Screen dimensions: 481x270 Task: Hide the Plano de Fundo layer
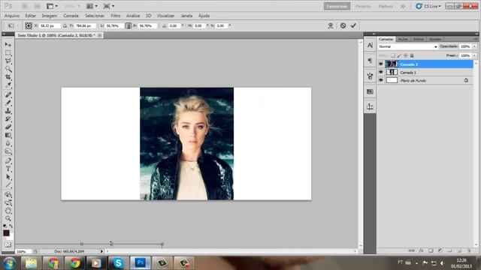(x=381, y=80)
